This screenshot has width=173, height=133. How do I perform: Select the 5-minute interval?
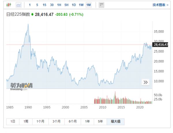coord(37,5)
